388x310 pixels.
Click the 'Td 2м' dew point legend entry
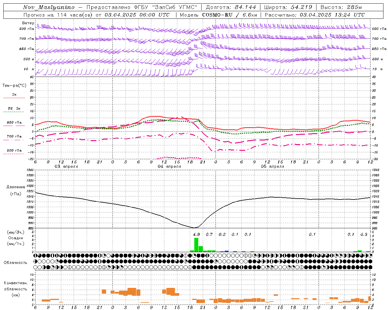click(14, 108)
